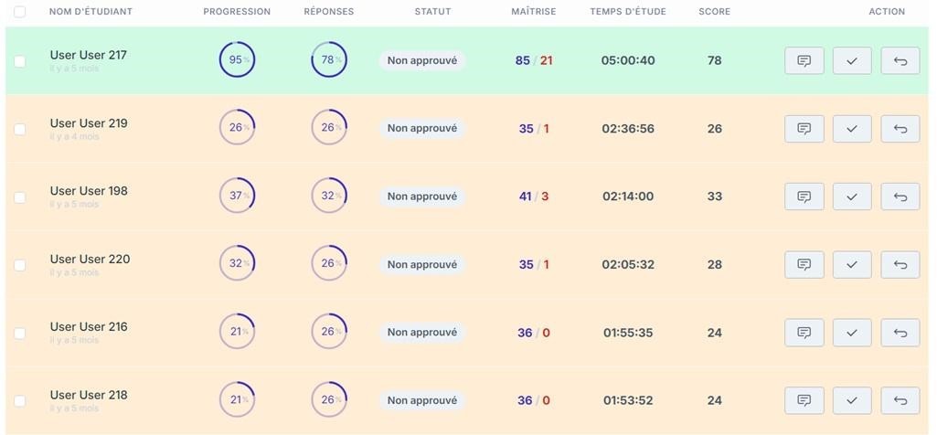Image resolution: width=937 pixels, height=435 pixels.
Task: Click undo arrow icon for User User 198
Action: click(x=900, y=196)
